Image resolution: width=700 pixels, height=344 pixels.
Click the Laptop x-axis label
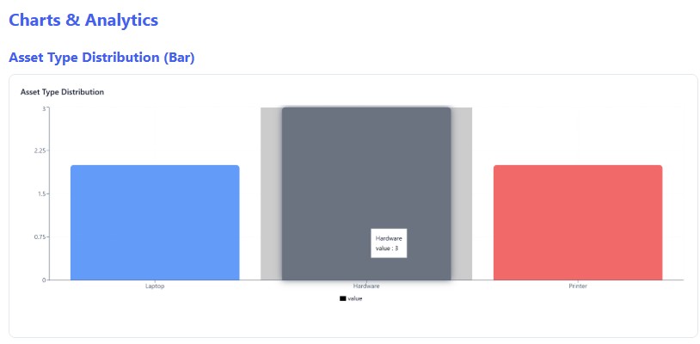tap(155, 286)
